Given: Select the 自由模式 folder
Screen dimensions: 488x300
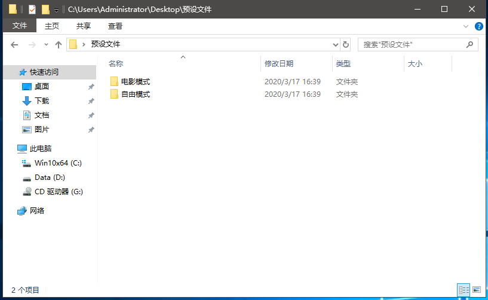Looking at the screenshot, I should pos(135,94).
